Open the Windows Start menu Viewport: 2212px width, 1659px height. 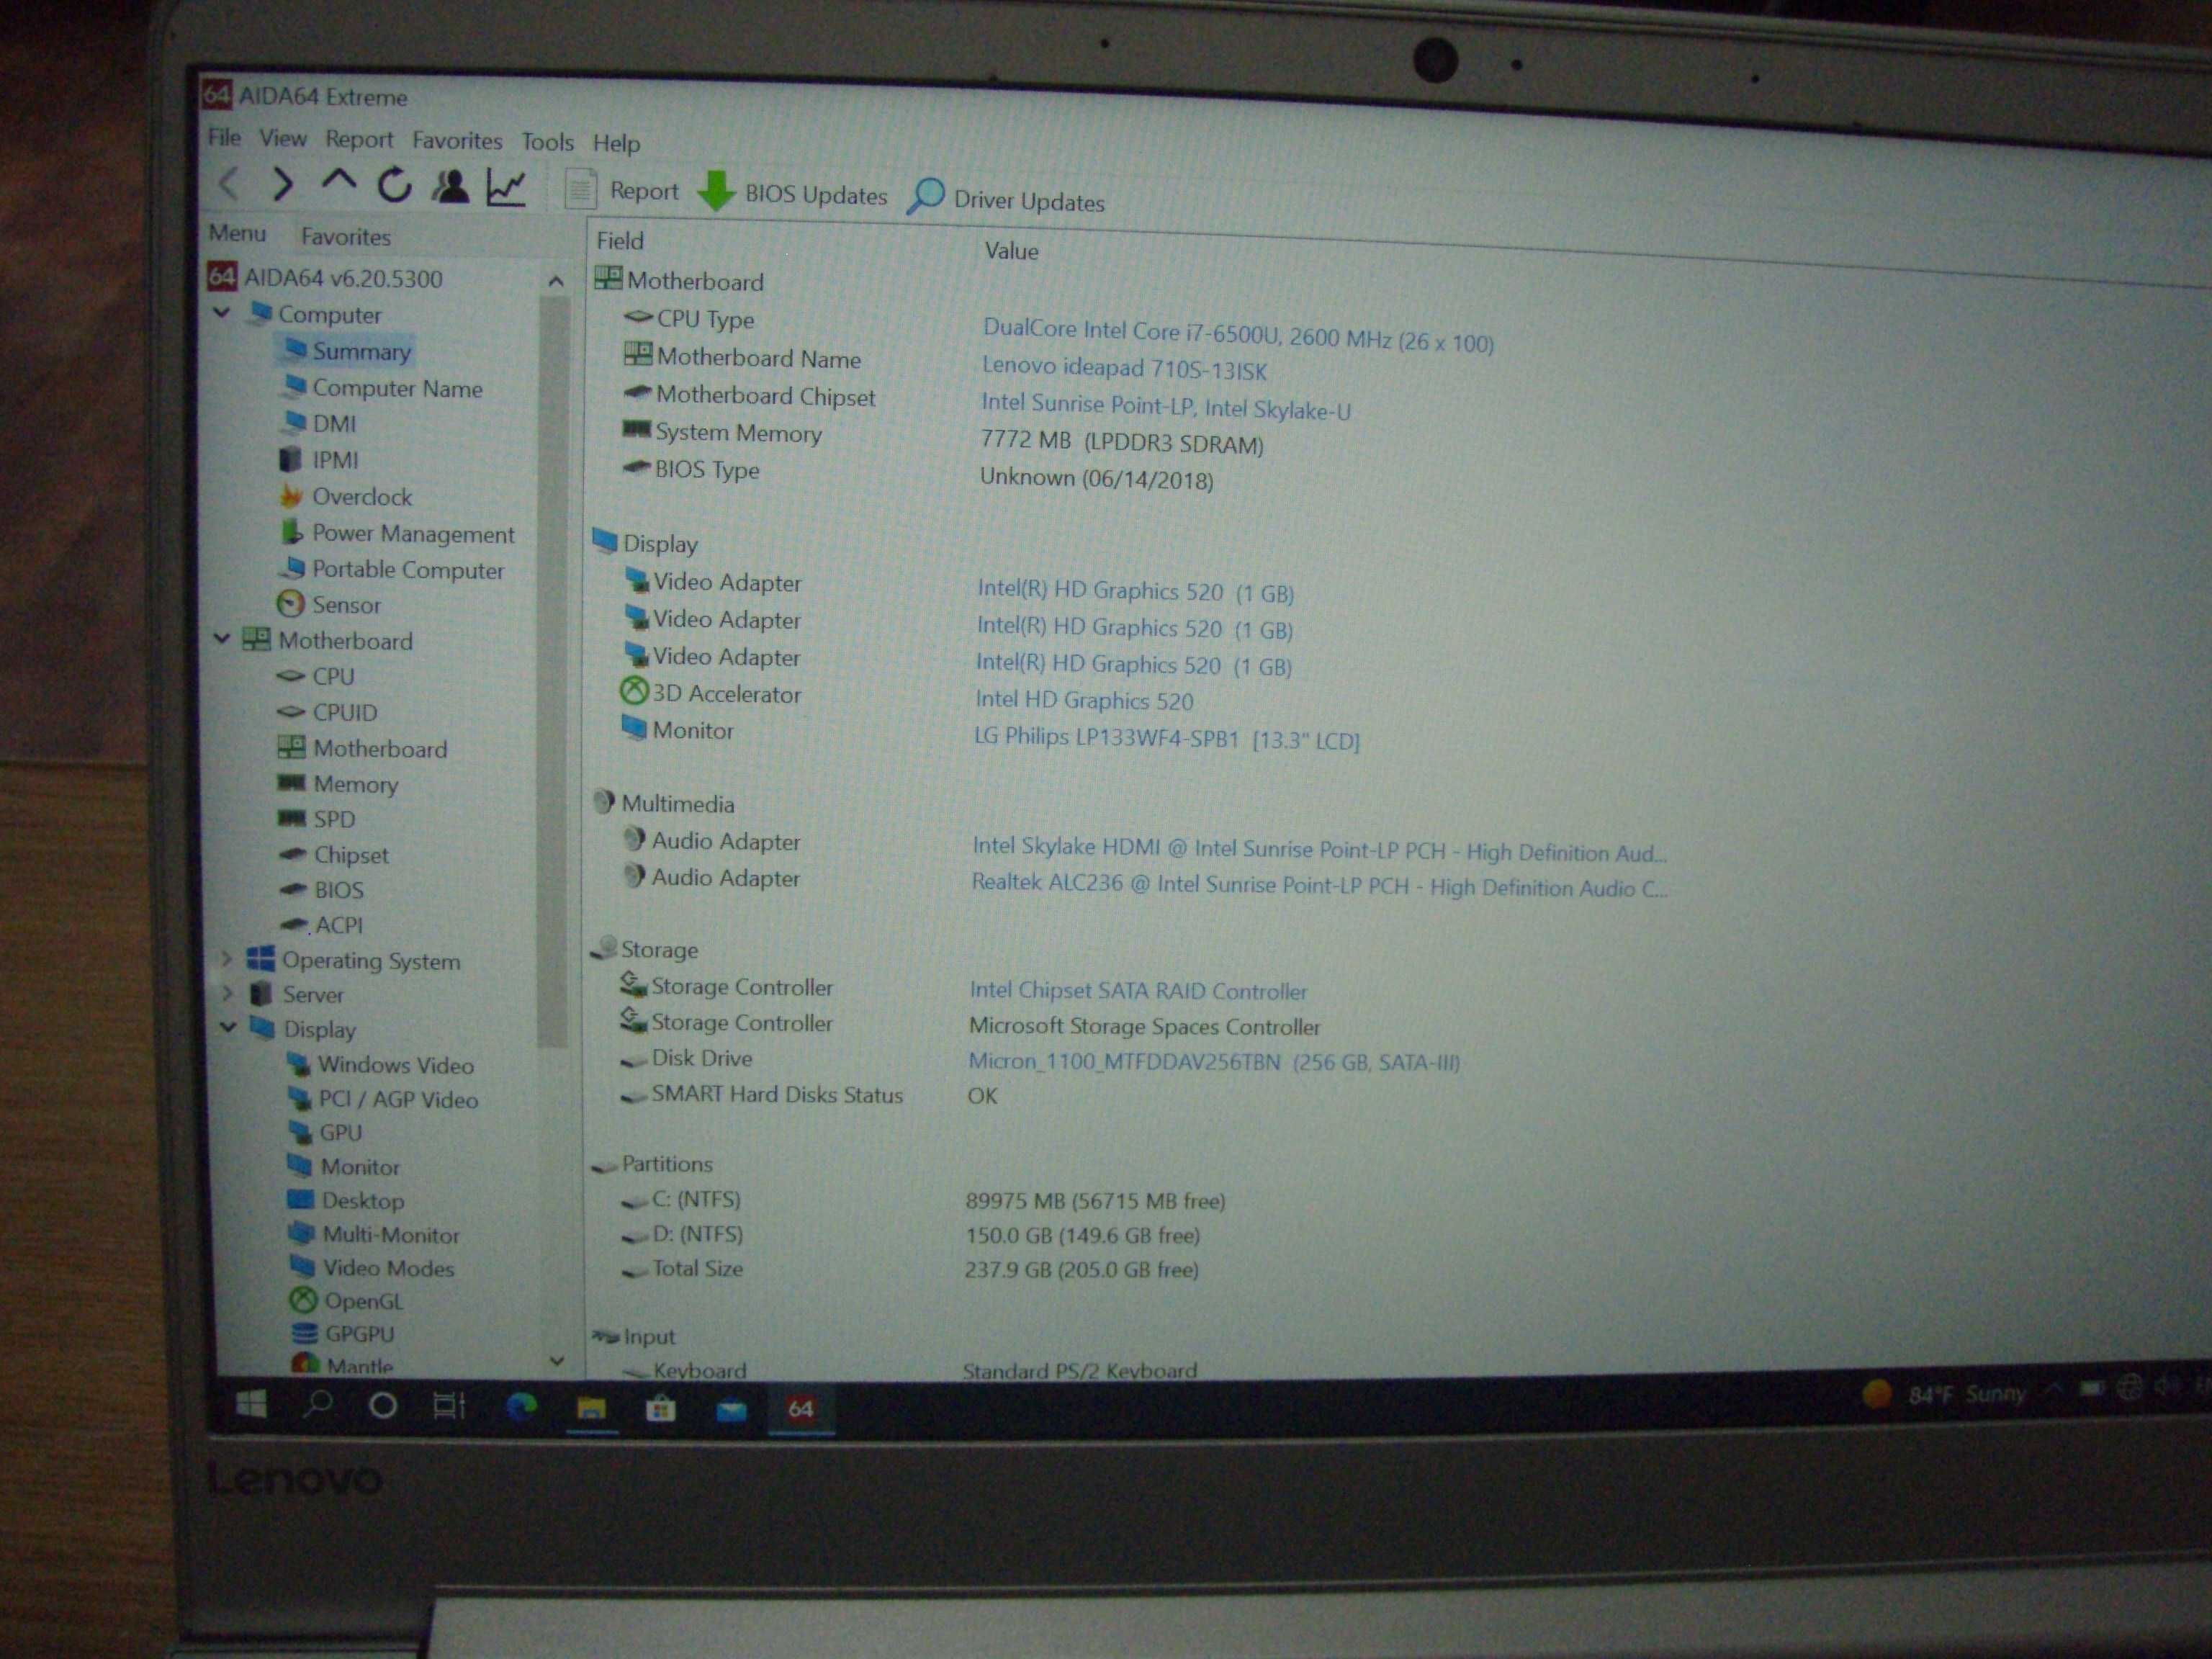251,1404
